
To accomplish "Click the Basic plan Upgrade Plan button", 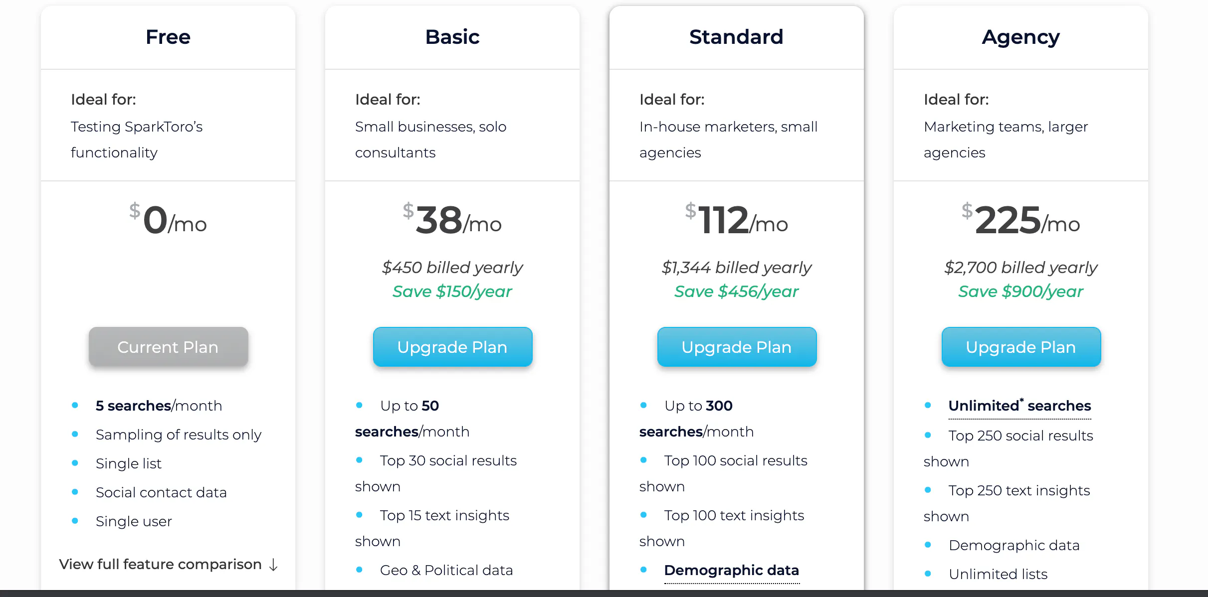I will [x=452, y=347].
